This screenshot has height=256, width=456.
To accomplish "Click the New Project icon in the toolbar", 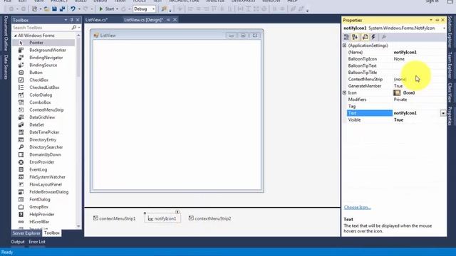I will click(x=34, y=9).
